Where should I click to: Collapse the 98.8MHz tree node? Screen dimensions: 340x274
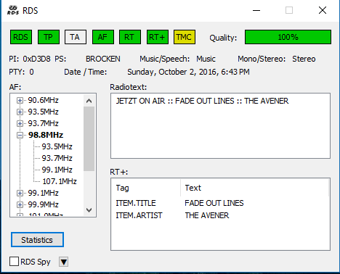pos(20,135)
